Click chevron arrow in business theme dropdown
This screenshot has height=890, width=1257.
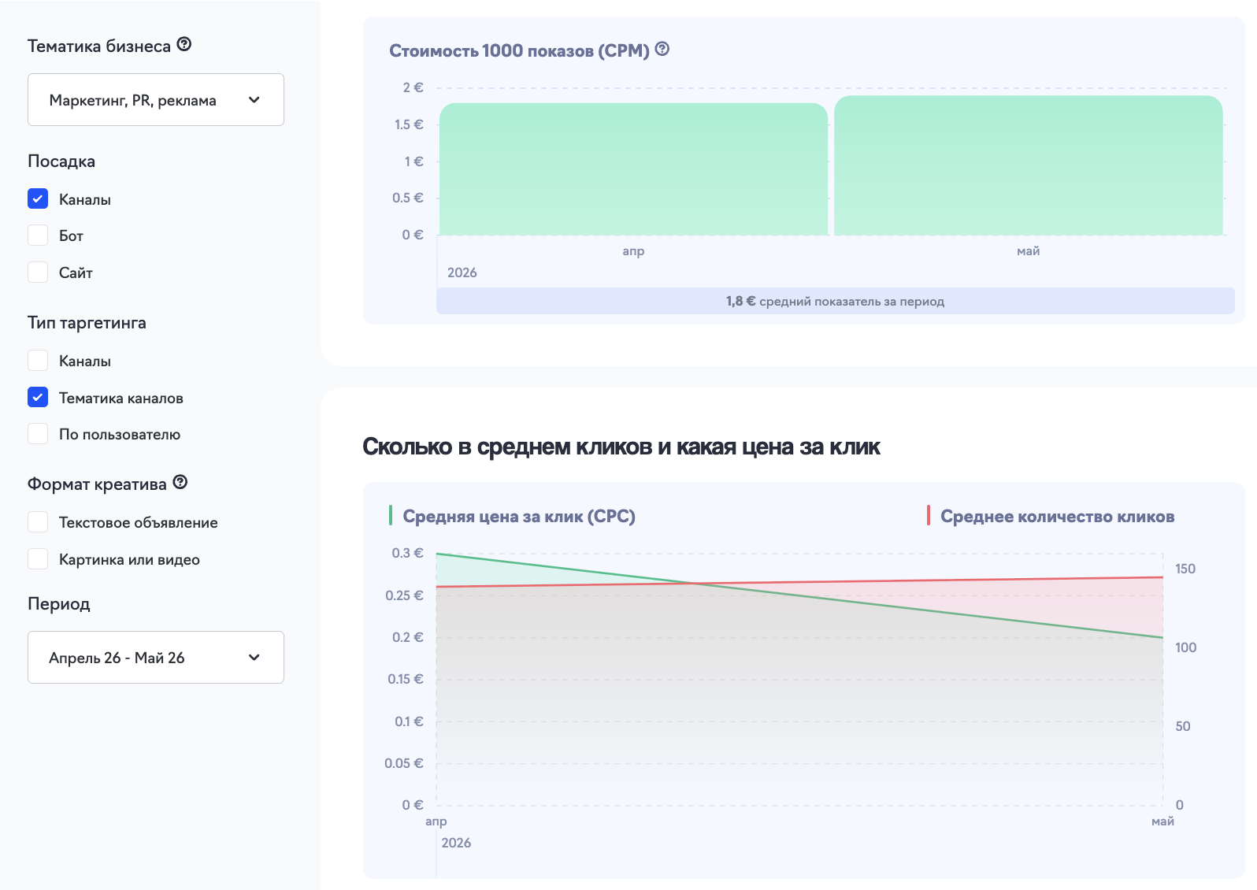(x=254, y=100)
